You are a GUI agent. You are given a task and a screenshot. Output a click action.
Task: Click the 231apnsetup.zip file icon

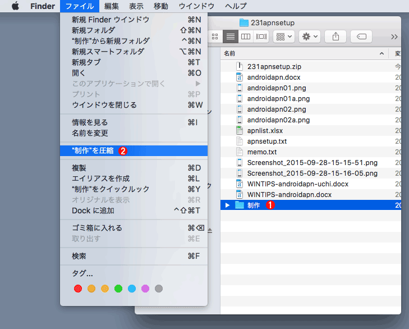click(240, 67)
